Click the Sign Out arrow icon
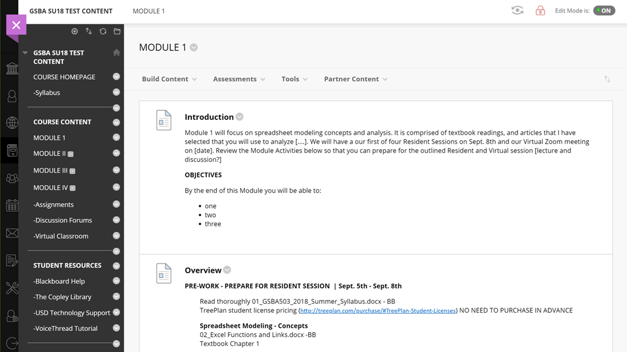627x352 pixels. pyautogui.click(x=11, y=343)
